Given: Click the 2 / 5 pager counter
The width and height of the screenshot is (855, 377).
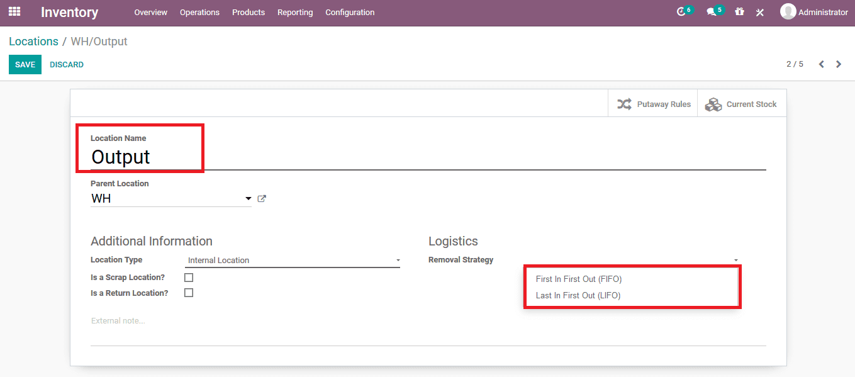Looking at the screenshot, I should tap(795, 64).
